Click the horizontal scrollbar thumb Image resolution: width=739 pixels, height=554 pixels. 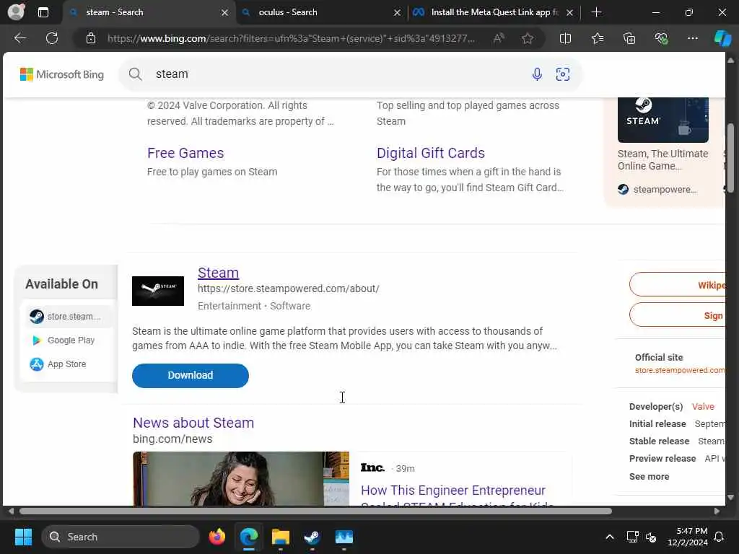point(316,511)
